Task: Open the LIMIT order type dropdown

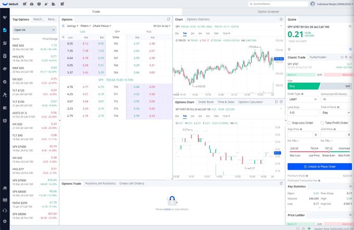Action: [303, 99]
